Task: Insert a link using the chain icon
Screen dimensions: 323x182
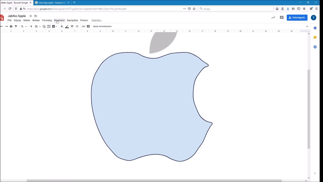Action: coord(83,26)
